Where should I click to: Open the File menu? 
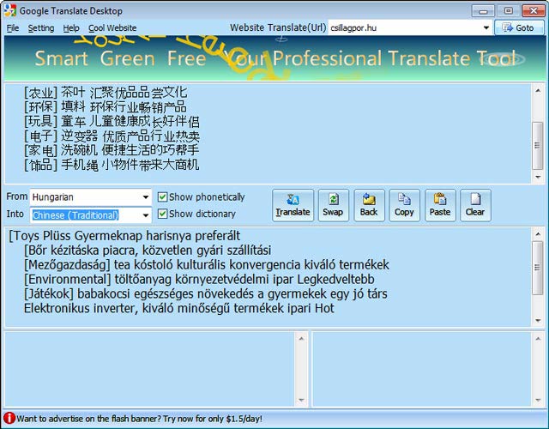(x=13, y=28)
